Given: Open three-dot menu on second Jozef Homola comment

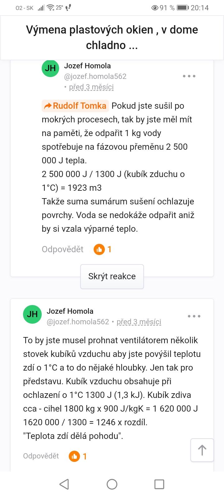Looking at the screenshot, I should (x=194, y=316).
